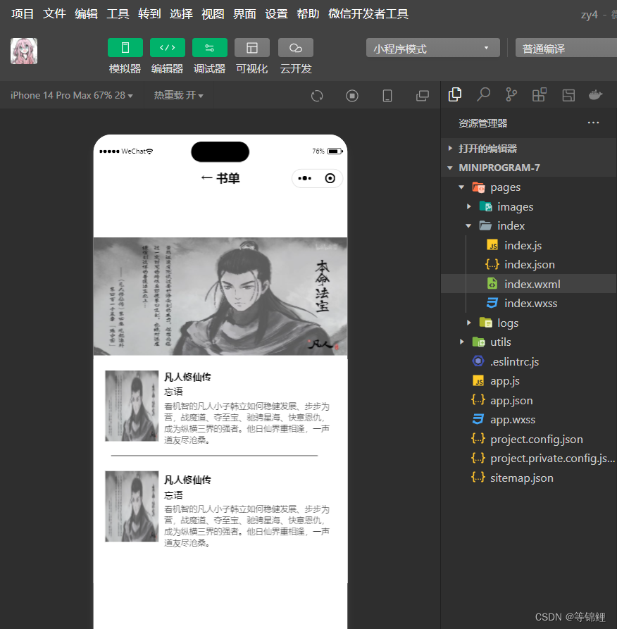Open the 热重载 开 hot reload dropdown
Image resolution: width=617 pixels, height=629 pixels.
coord(178,96)
